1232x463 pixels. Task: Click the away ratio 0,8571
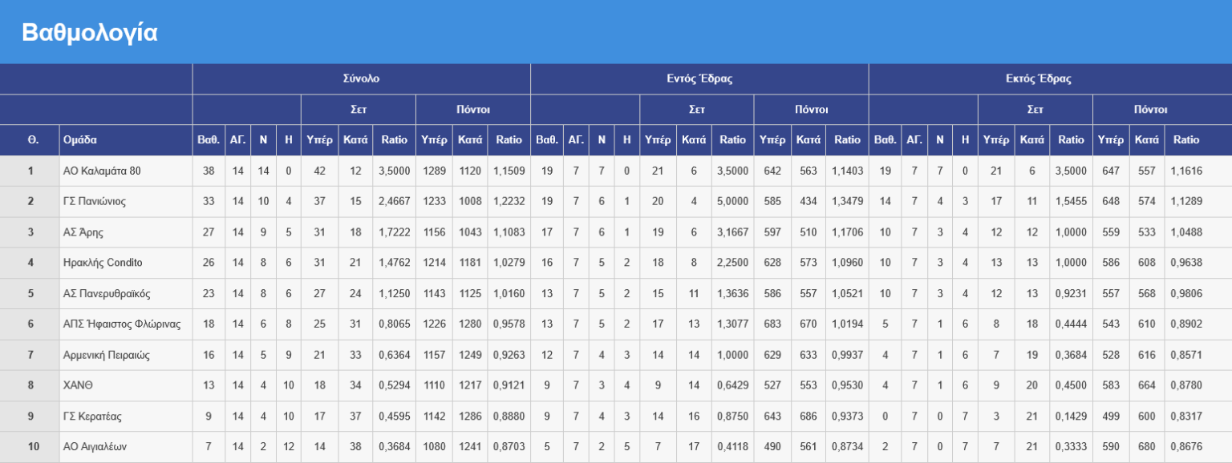[1186, 355]
